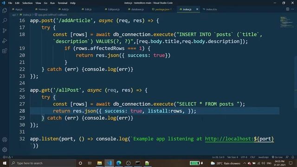Viewport: 297px width, 167px height.
Task: Follow the http://localhost link in code
Action: (x=239, y=139)
